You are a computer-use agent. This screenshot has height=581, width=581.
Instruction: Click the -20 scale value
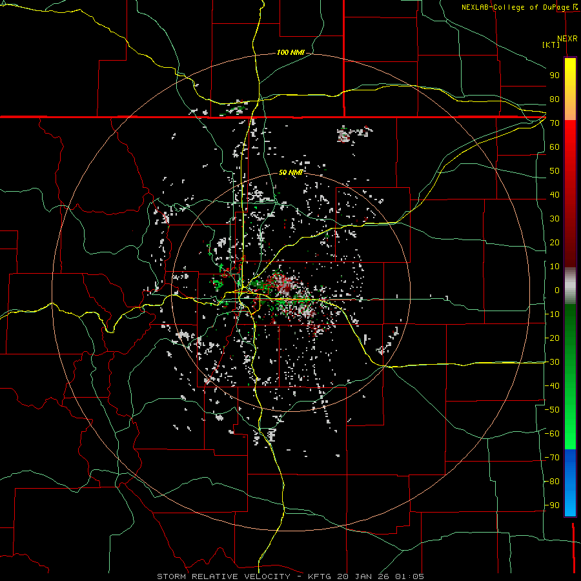552,338
